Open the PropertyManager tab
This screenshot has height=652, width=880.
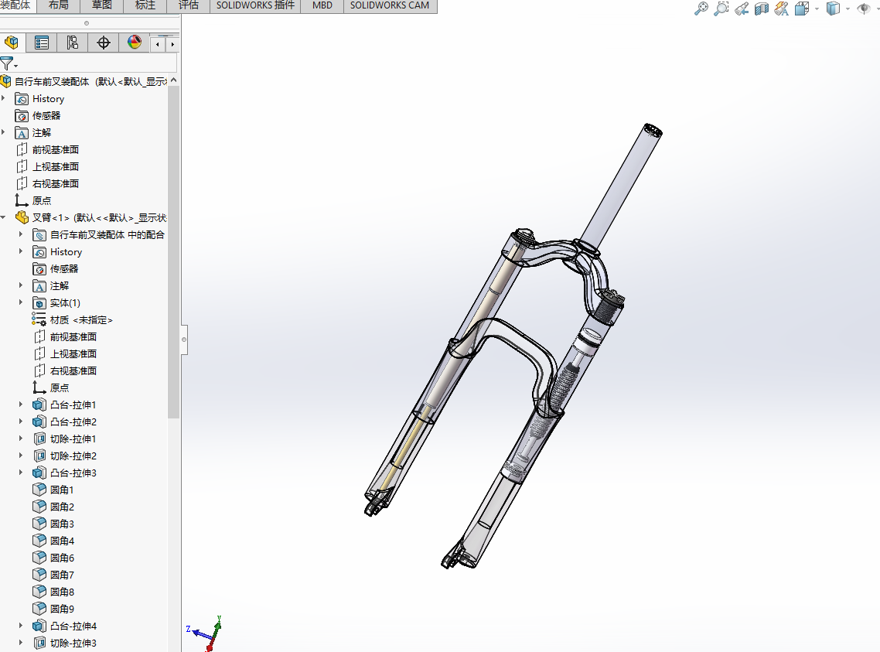(x=42, y=43)
